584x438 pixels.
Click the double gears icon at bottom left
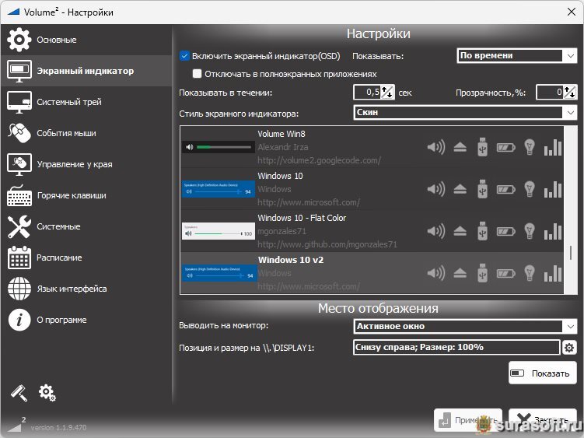click(47, 392)
